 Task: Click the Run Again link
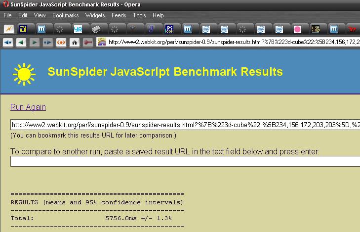pos(28,107)
